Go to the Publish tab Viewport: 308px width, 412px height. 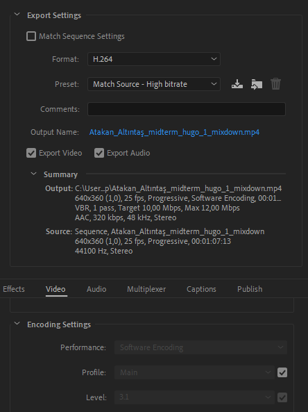point(250,289)
